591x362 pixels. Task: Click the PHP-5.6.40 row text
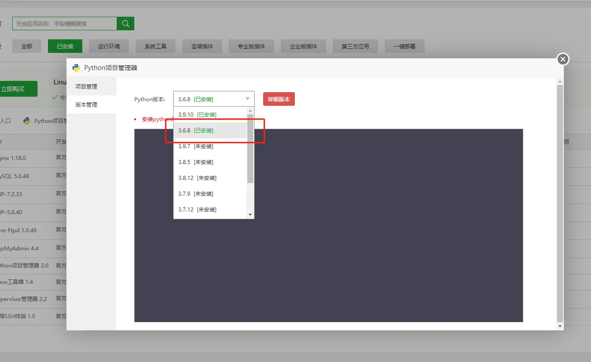point(11,212)
